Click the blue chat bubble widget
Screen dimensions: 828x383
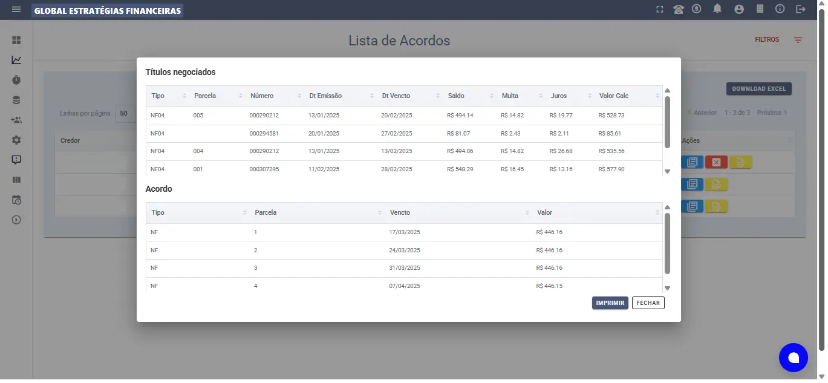793,358
